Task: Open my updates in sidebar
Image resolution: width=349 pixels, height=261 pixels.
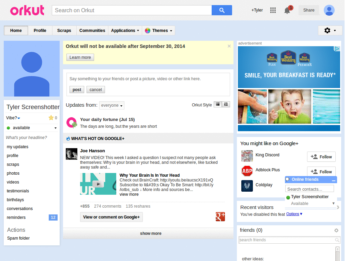Action: (x=18, y=147)
